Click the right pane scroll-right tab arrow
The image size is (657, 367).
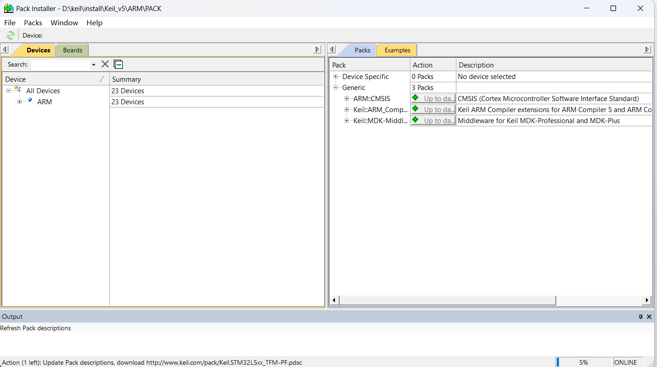647,50
